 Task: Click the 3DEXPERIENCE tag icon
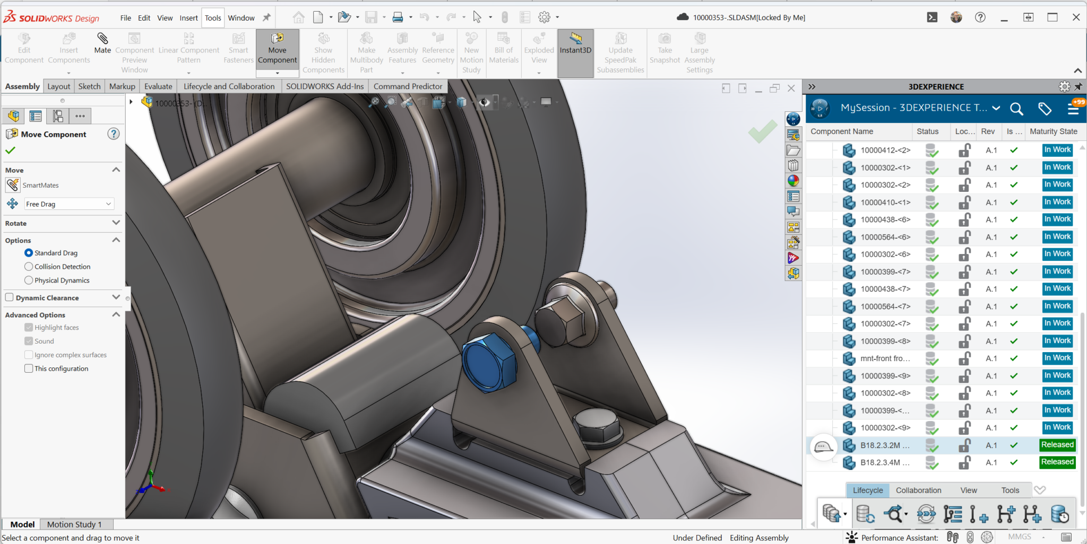click(x=1045, y=108)
